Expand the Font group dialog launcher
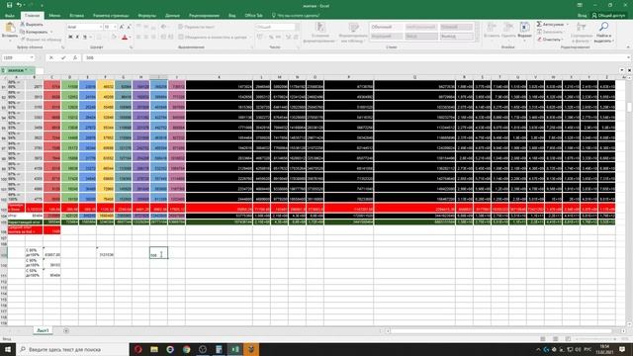 (x=131, y=47)
